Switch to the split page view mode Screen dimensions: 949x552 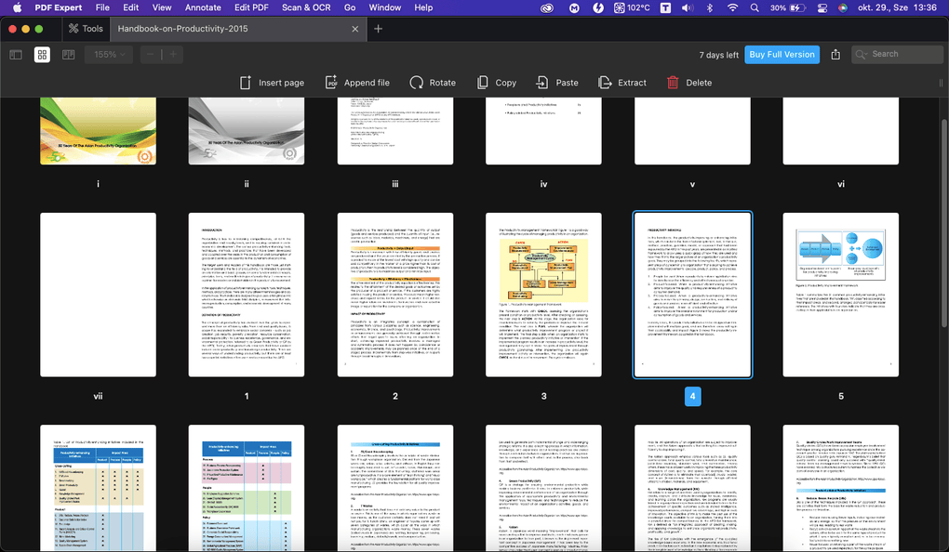click(x=67, y=54)
